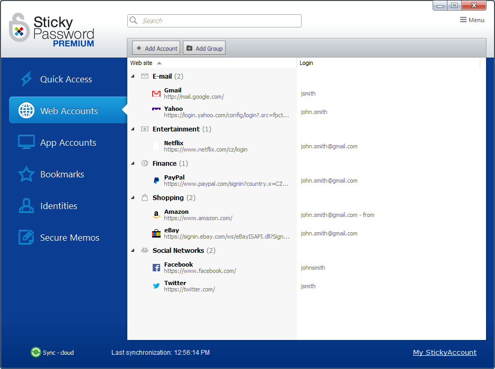Click the green Sync cloud icon

pos(36,352)
